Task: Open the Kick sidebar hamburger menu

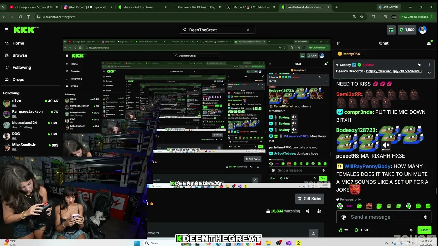Action: coord(7,30)
